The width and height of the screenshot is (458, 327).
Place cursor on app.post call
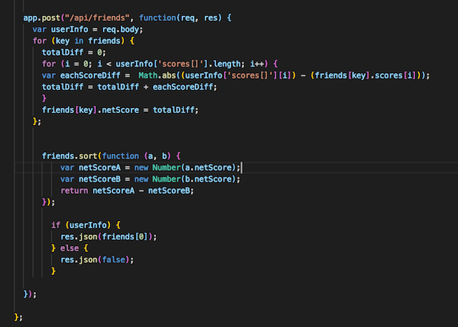point(42,18)
